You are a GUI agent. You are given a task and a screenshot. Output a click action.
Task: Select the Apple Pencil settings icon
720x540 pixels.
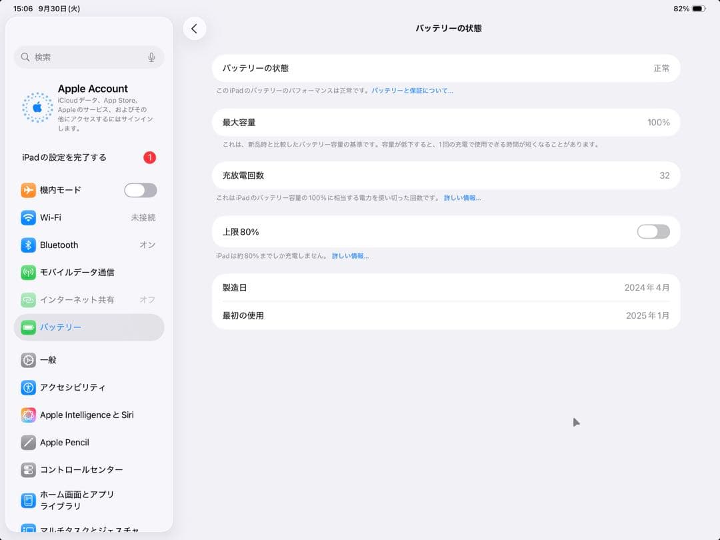27,442
